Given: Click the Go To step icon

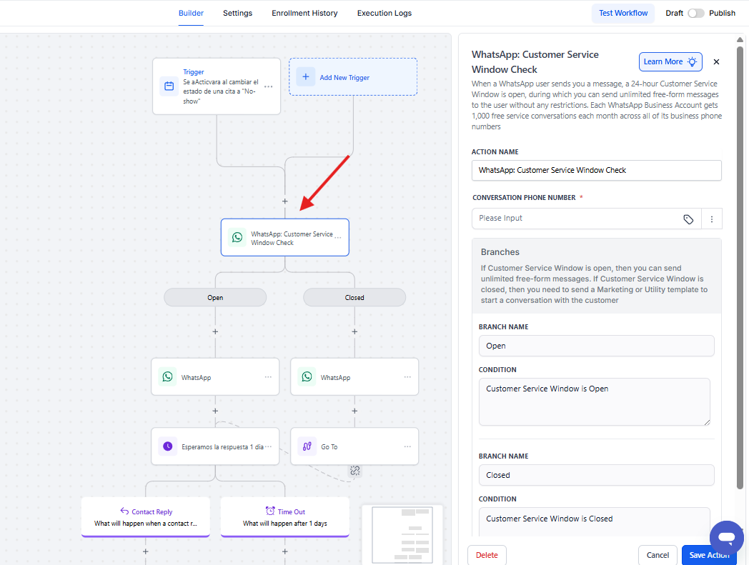Looking at the screenshot, I should [x=307, y=446].
